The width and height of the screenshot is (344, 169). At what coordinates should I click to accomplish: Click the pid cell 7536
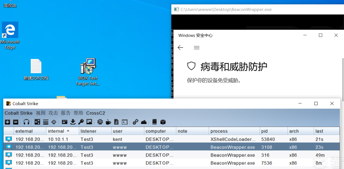[274, 163]
